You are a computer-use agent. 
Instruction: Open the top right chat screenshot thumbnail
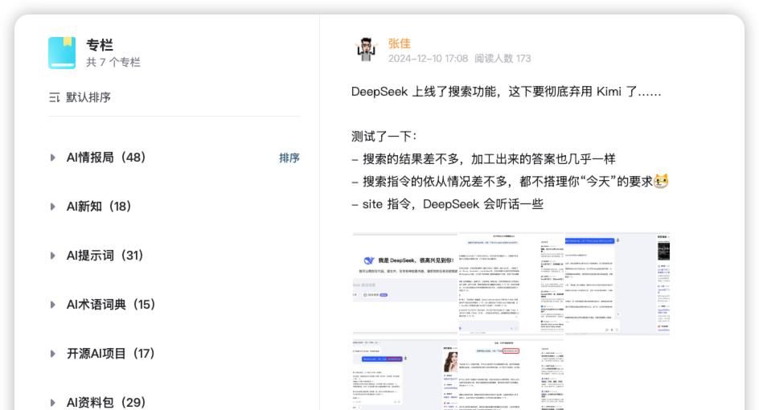click(617, 284)
